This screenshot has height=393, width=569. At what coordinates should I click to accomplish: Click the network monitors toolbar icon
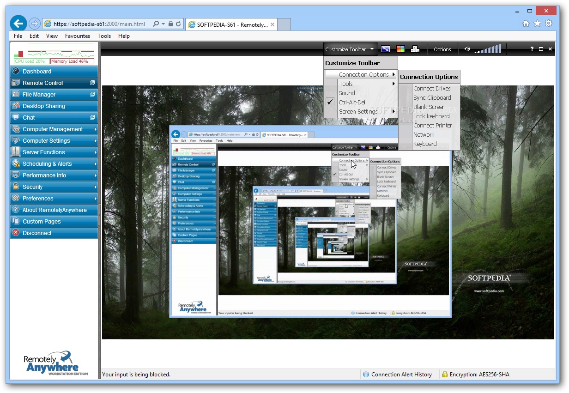tap(415, 49)
